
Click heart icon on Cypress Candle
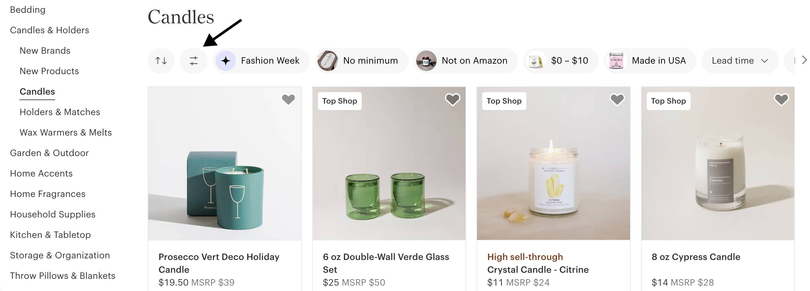tap(781, 99)
